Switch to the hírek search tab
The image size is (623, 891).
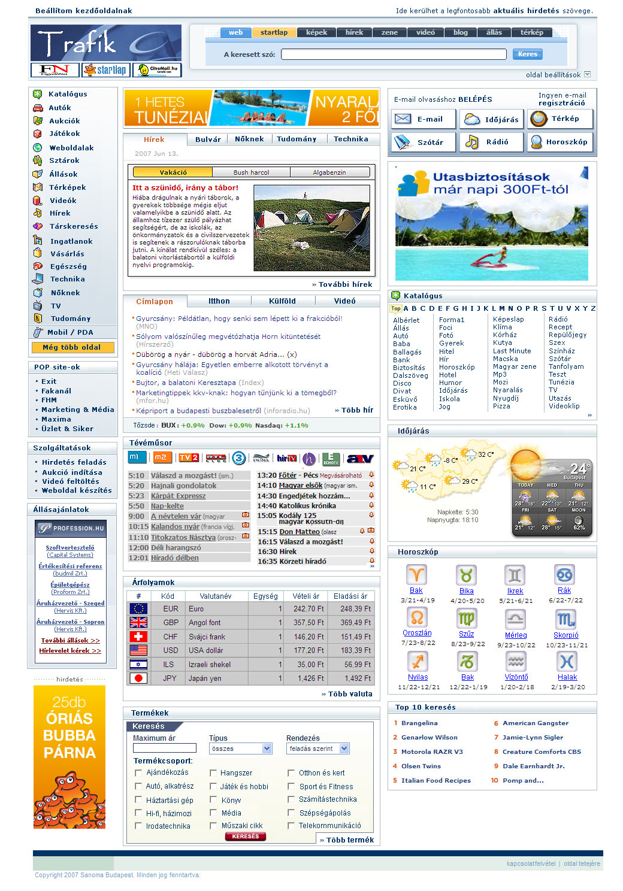click(x=354, y=32)
